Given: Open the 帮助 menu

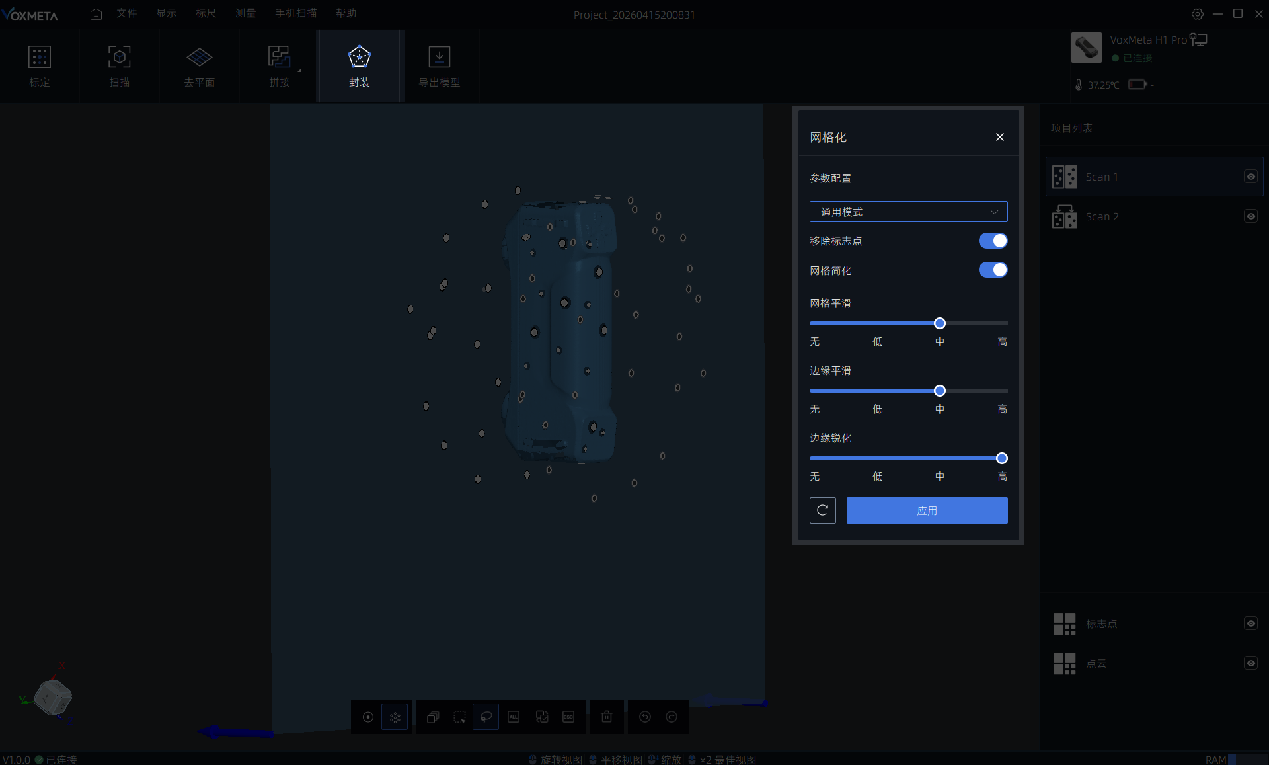Looking at the screenshot, I should coord(346,13).
